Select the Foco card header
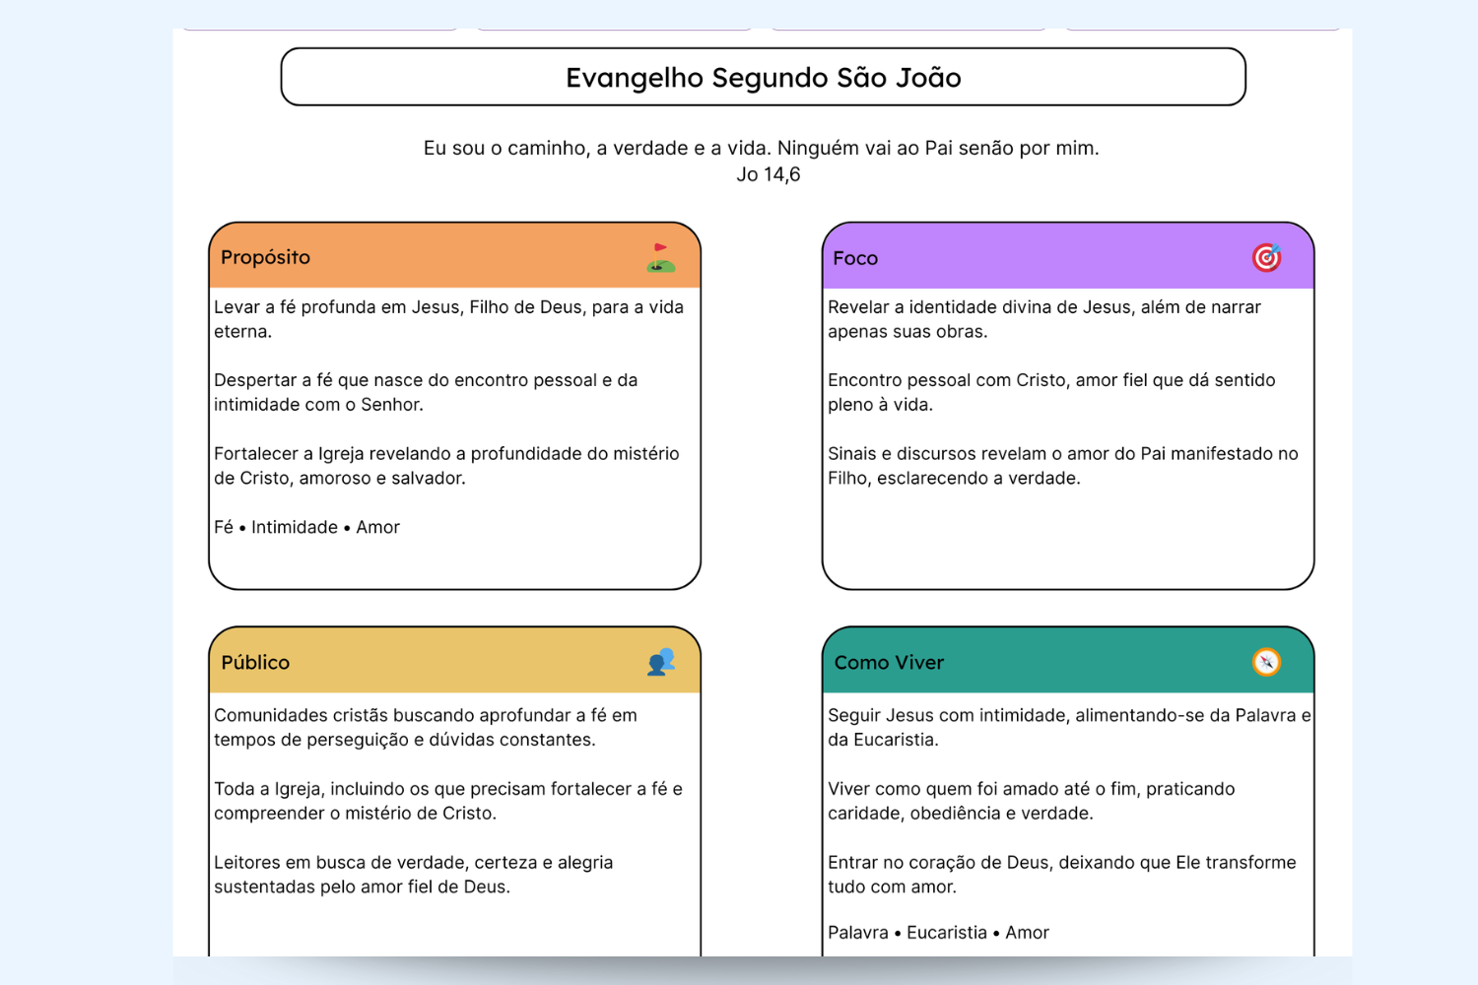Image resolution: width=1478 pixels, height=985 pixels. point(1068,256)
